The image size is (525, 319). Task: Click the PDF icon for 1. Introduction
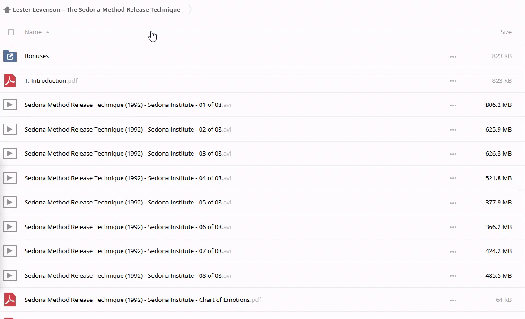click(10, 80)
